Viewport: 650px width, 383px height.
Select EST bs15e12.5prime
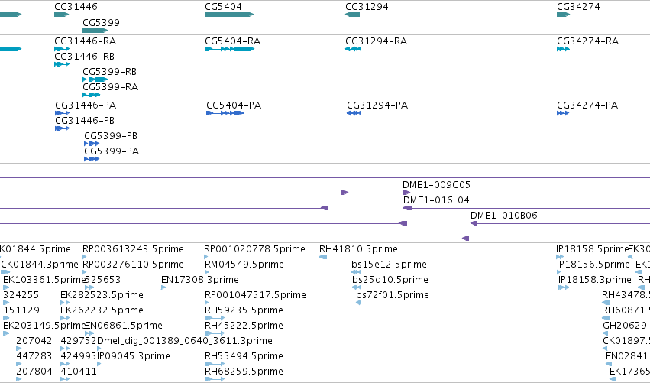tap(389, 265)
